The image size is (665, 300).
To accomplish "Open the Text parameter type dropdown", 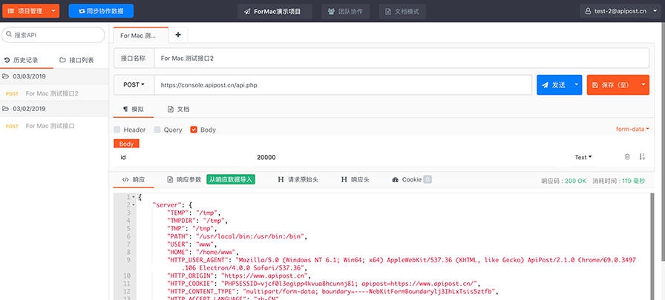I will [583, 157].
